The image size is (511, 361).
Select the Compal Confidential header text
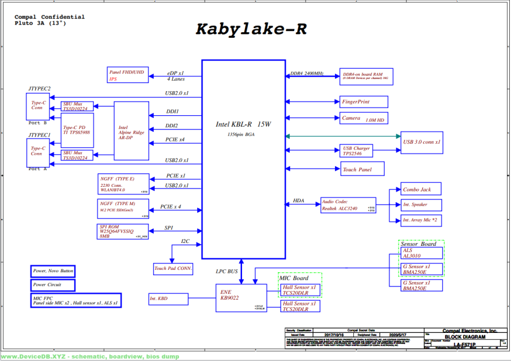(x=49, y=17)
